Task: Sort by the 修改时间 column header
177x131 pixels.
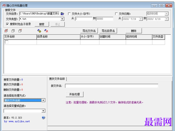Action: click(x=139, y=37)
